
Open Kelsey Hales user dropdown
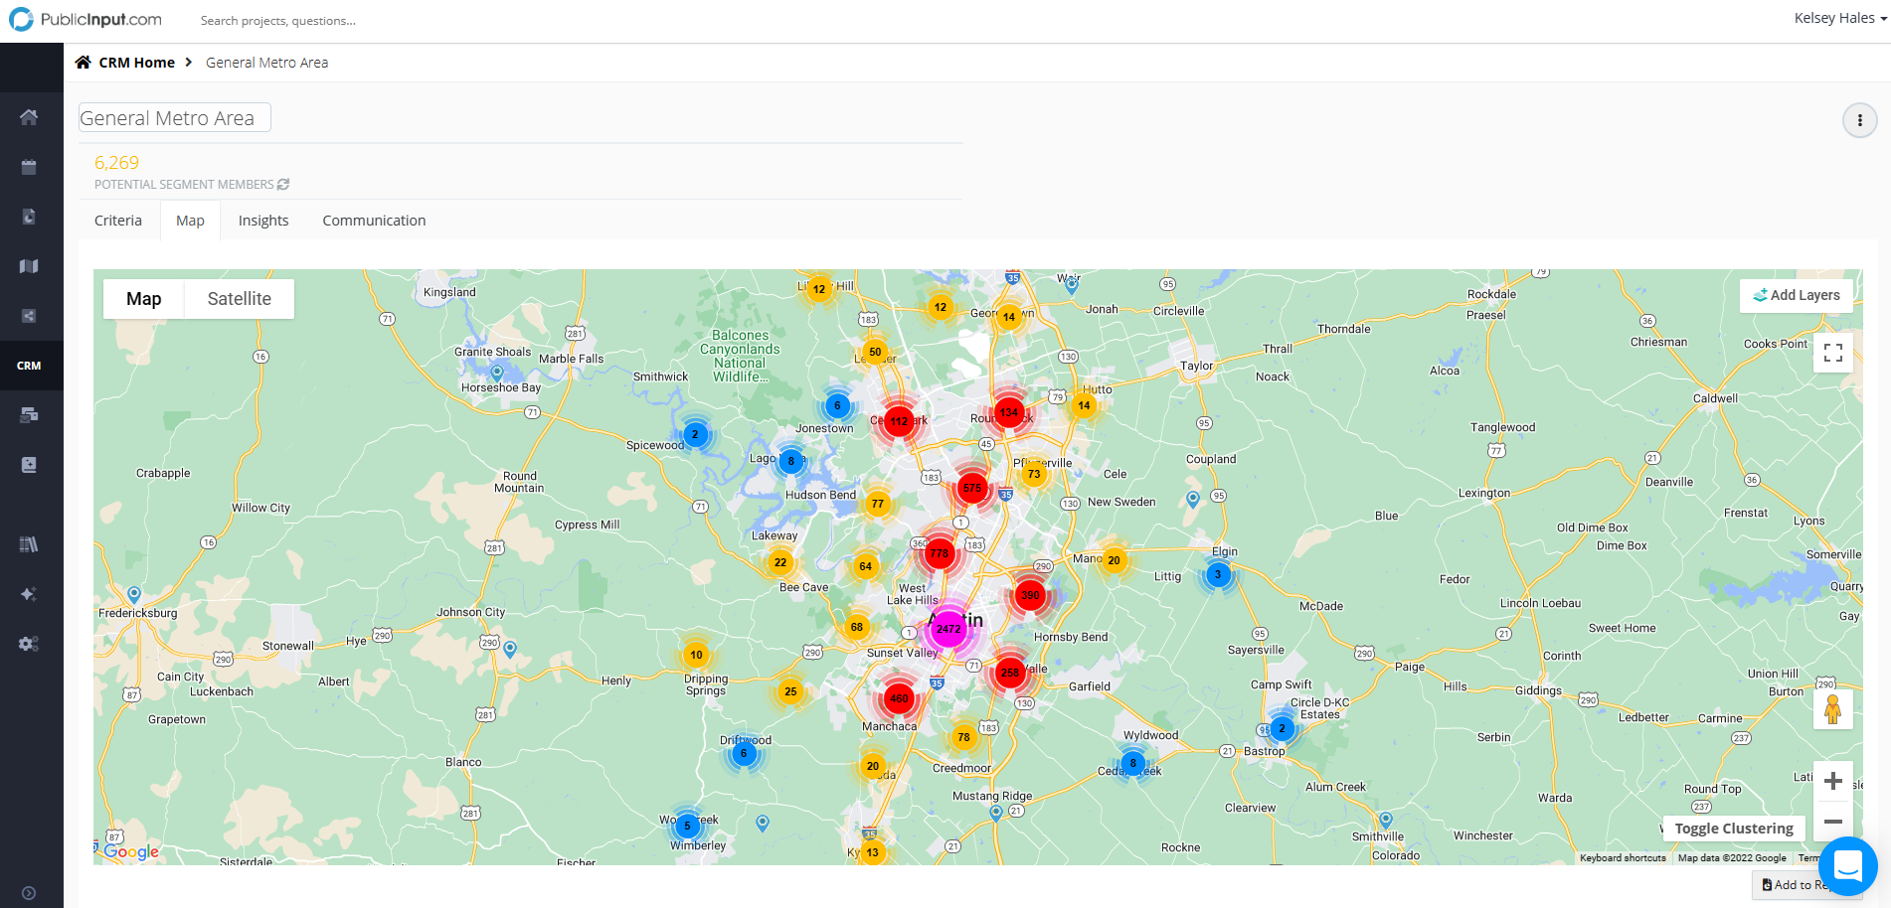[1839, 18]
